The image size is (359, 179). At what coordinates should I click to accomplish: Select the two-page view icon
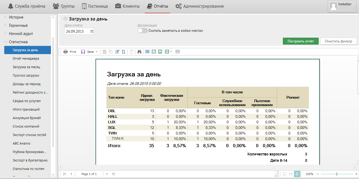point(160,52)
